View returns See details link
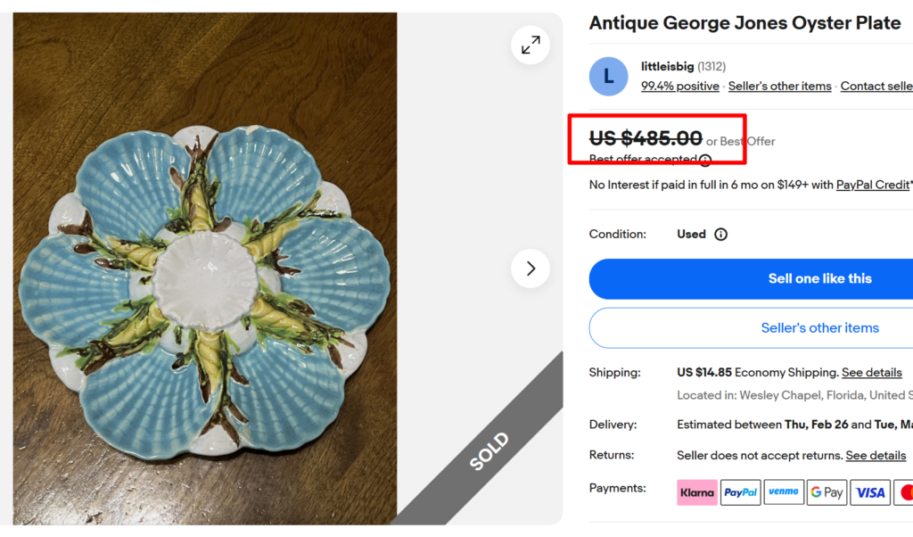 pos(876,455)
